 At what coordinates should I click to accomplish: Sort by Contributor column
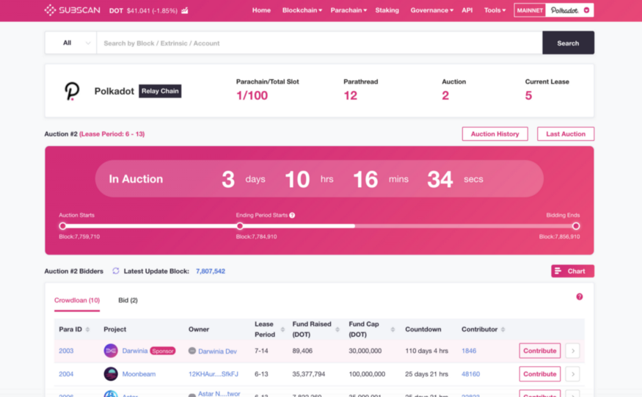pyautogui.click(x=503, y=329)
